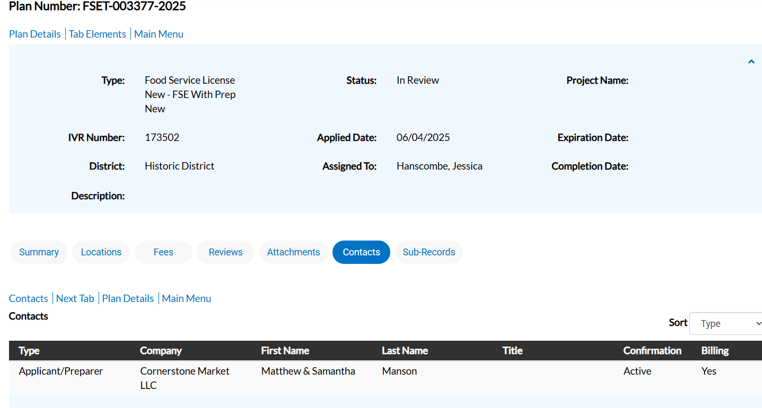Viewport: 762px width, 408px height.
Task: Select the Applicant/Preparer contact row
Action: pyautogui.click(x=61, y=371)
